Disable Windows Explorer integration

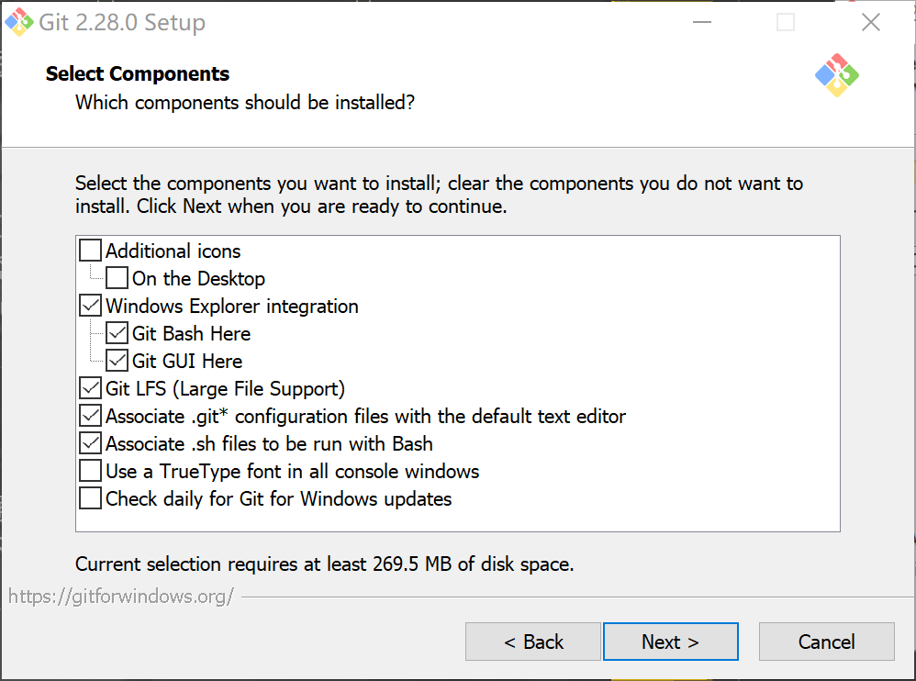pos(89,305)
